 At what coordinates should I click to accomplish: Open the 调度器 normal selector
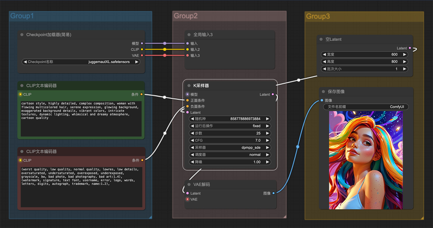[x=230, y=154]
